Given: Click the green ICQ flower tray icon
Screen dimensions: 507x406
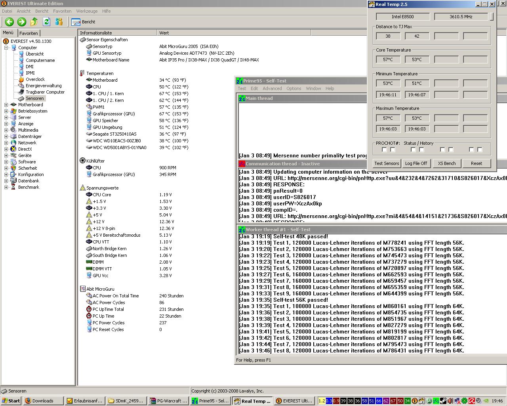Looking at the screenshot, I should click(x=464, y=401).
